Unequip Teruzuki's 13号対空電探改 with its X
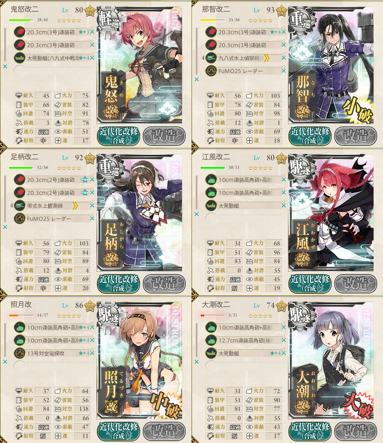Viewport: 383px width, 443px height. click(92, 353)
